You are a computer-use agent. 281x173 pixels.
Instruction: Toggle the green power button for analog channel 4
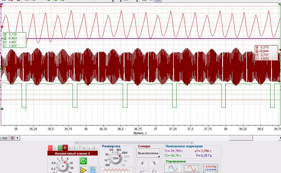pos(83,161)
